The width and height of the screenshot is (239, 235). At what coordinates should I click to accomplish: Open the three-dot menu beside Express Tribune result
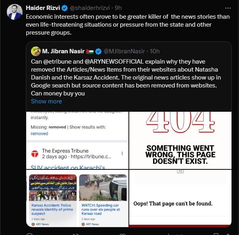point(122,153)
